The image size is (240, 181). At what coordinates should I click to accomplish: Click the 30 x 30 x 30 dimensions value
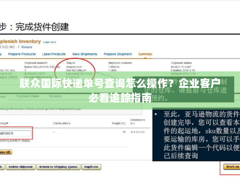tap(137, 132)
